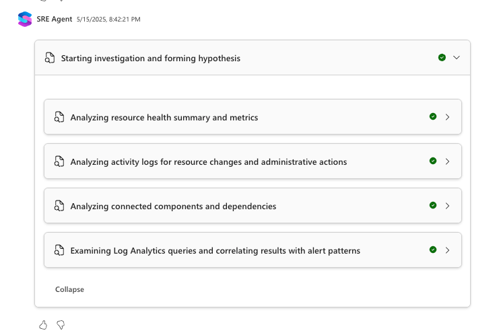The width and height of the screenshot is (499, 335).
Task: Click the connected components step icon
Action: coord(59,206)
